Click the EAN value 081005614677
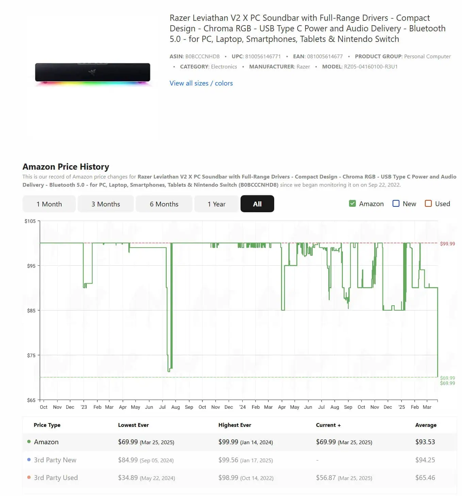Image resolution: width=462 pixels, height=496 pixels. (325, 57)
